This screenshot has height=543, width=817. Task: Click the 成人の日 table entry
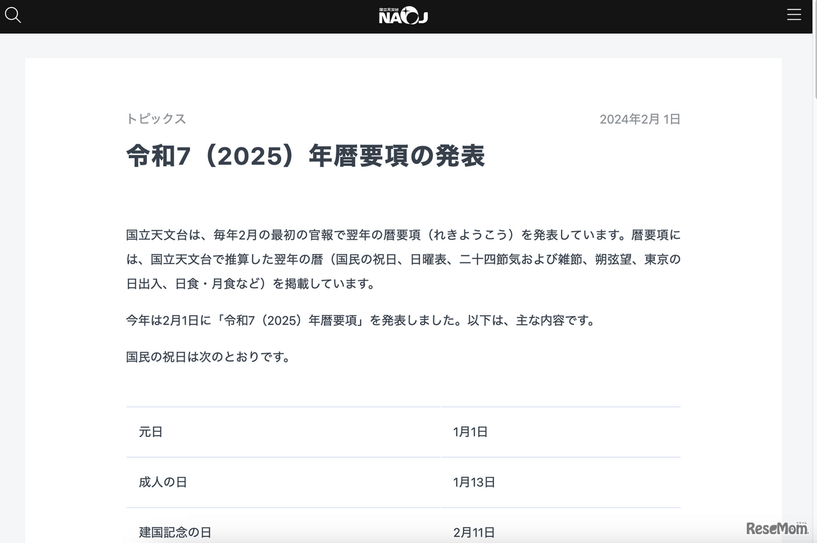pyautogui.click(x=163, y=482)
